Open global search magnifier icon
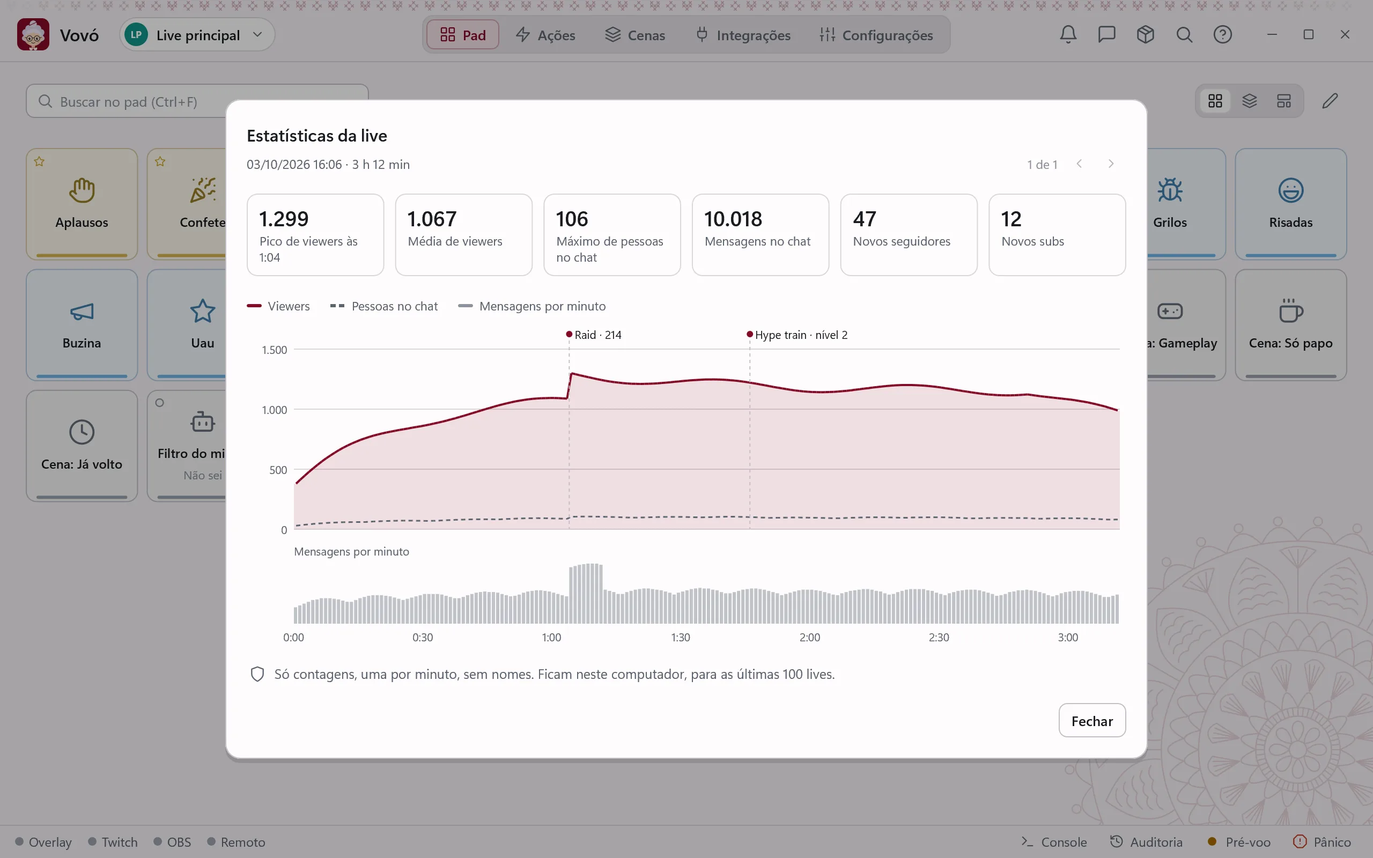This screenshot has width=1373, height=858. 1184,35
